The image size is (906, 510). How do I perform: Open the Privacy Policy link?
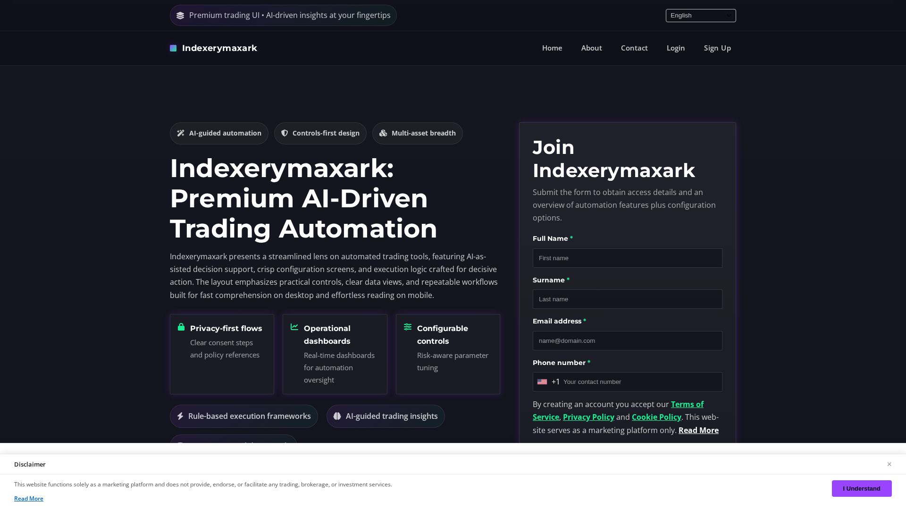(588, 417)
